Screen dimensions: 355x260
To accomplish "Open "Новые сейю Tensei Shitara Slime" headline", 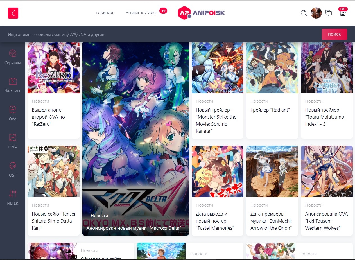I will coord(53,221).
